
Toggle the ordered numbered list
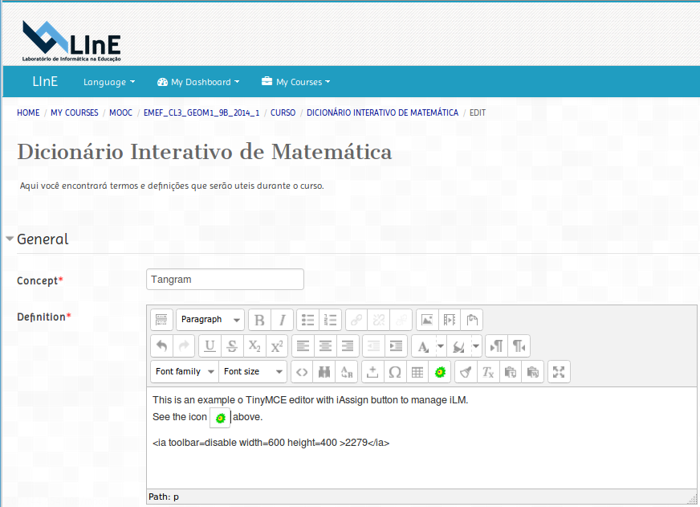[x=331, y=320]
